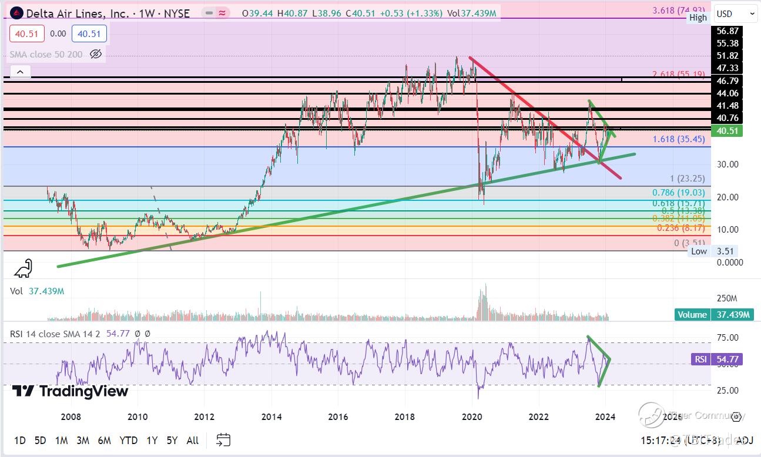
Task: Click the Delta Air Lines logo icon
Action: click(x=15, y=12)
